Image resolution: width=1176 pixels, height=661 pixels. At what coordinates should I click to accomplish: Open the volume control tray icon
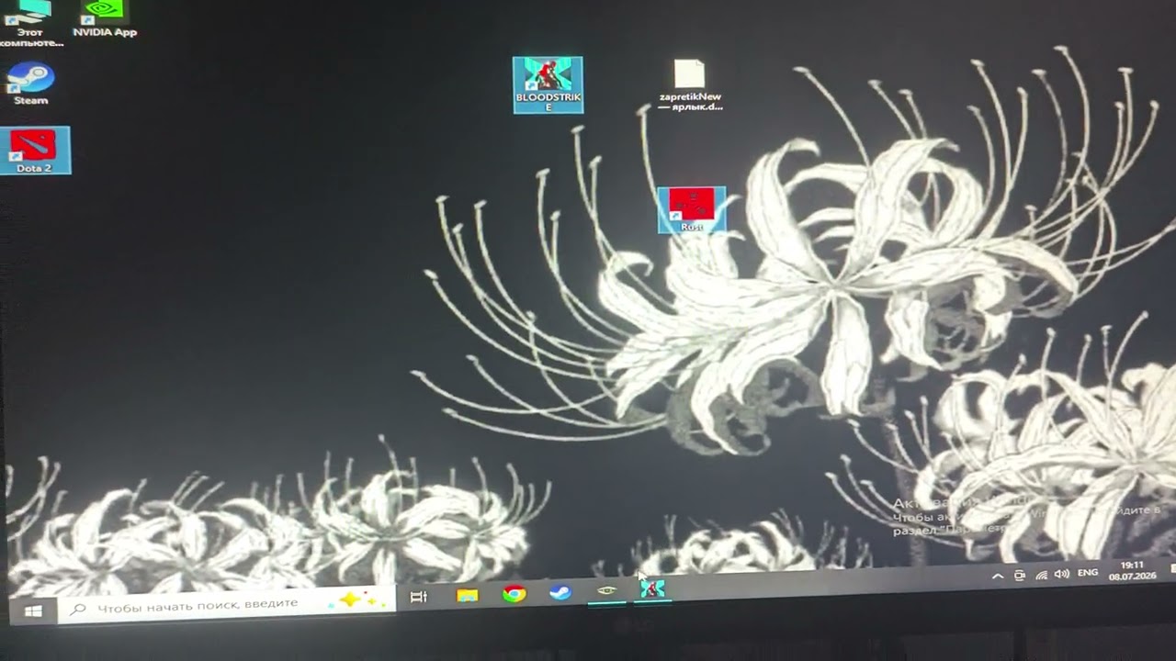(1062, 574)
